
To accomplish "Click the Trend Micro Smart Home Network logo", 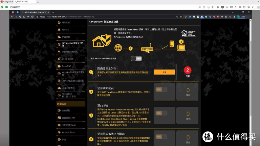I will 189,33.
